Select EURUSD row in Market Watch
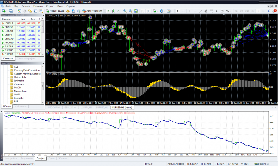Viewport: 278px width, 166px height. pos(9,31)
